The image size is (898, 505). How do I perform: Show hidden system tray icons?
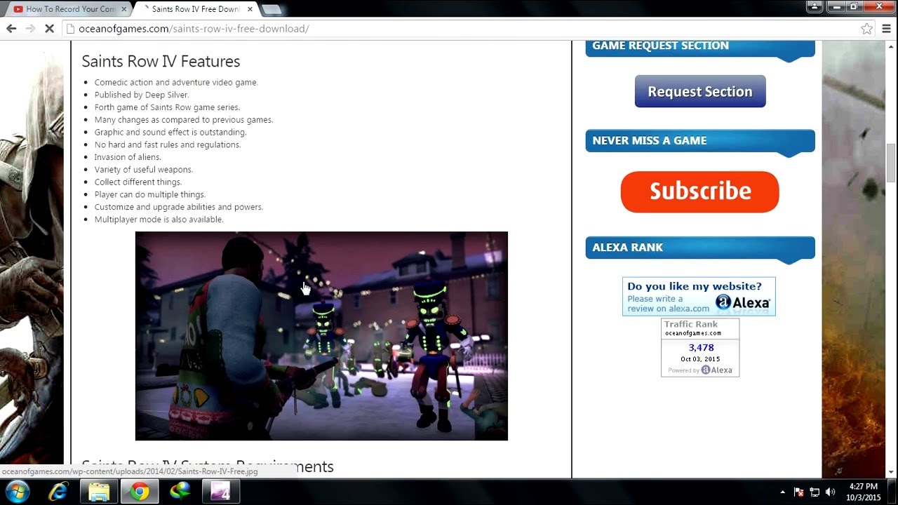(783, 492)
